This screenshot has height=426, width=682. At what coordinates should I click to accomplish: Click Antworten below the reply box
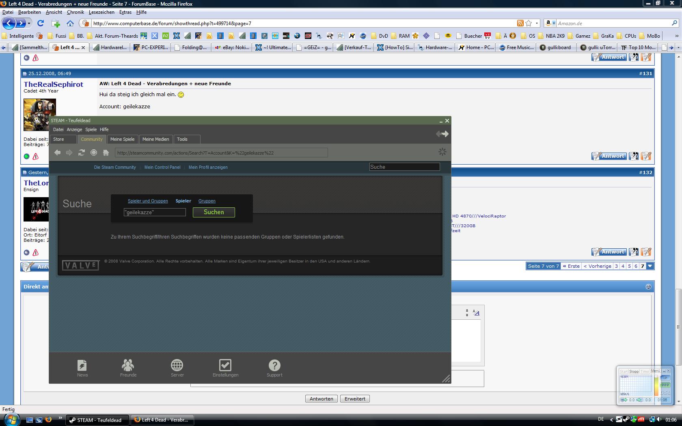tap(322, 399)
